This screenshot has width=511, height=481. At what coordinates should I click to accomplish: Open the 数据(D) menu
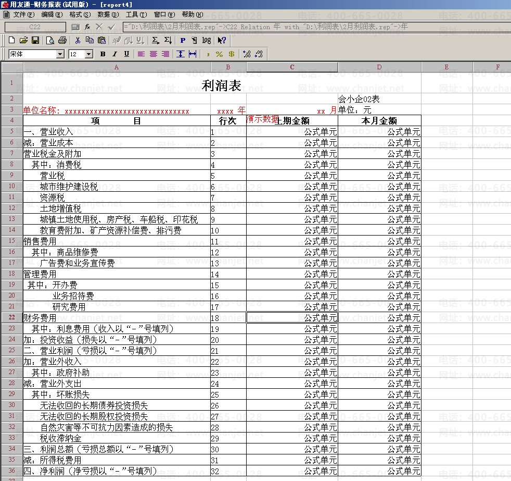108,15
